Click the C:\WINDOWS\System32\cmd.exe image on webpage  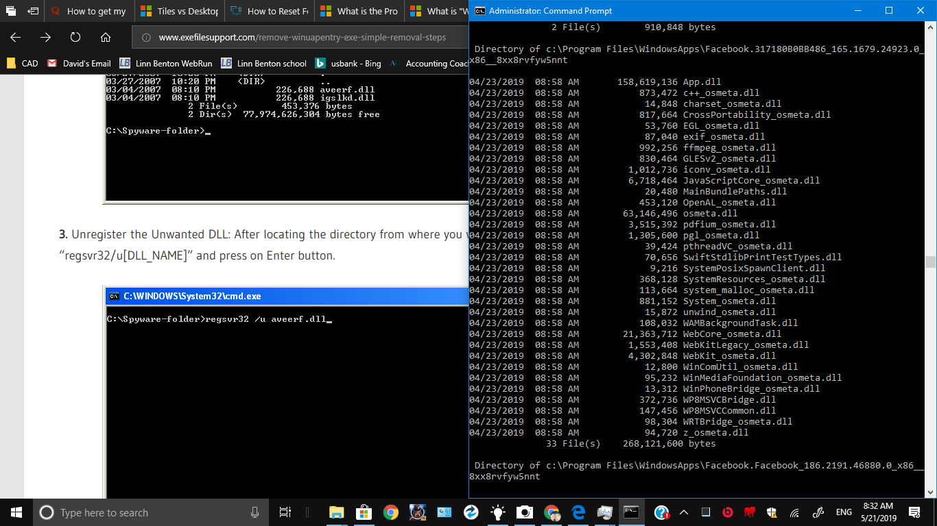click(287, 393)
